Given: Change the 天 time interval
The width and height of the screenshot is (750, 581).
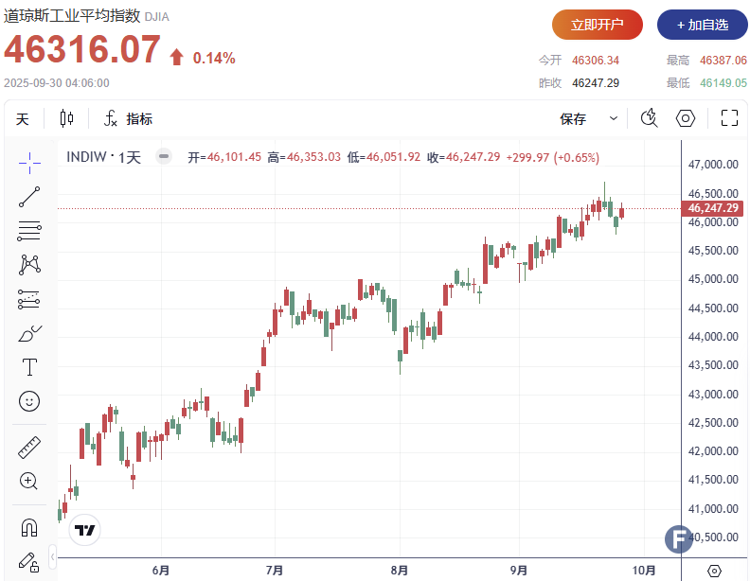Looking at the screenshot, I should click(22, 119).
